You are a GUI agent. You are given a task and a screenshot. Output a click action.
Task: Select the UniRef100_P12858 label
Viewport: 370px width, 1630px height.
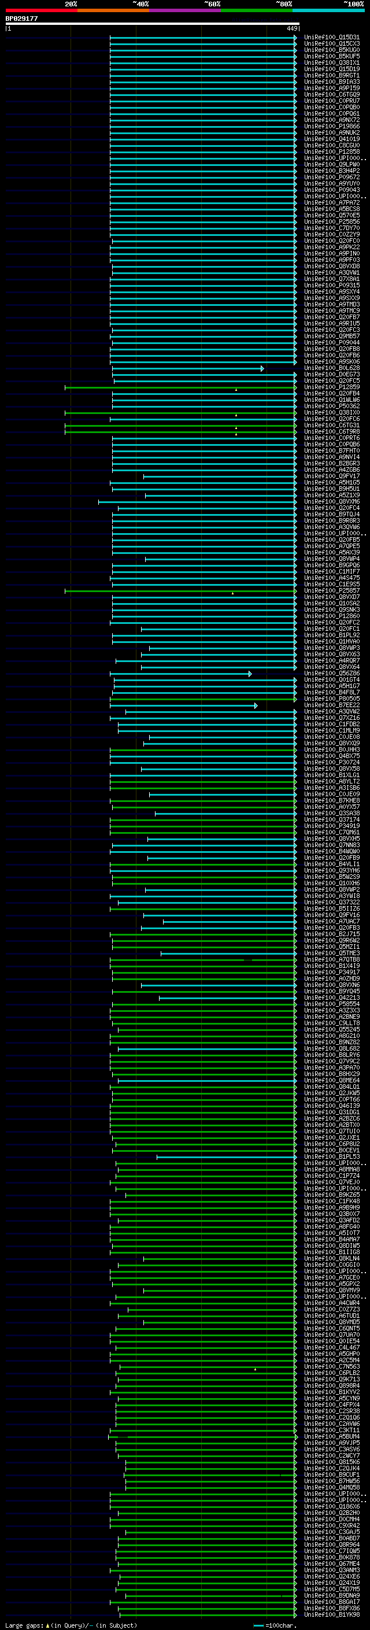coord(332,152)
